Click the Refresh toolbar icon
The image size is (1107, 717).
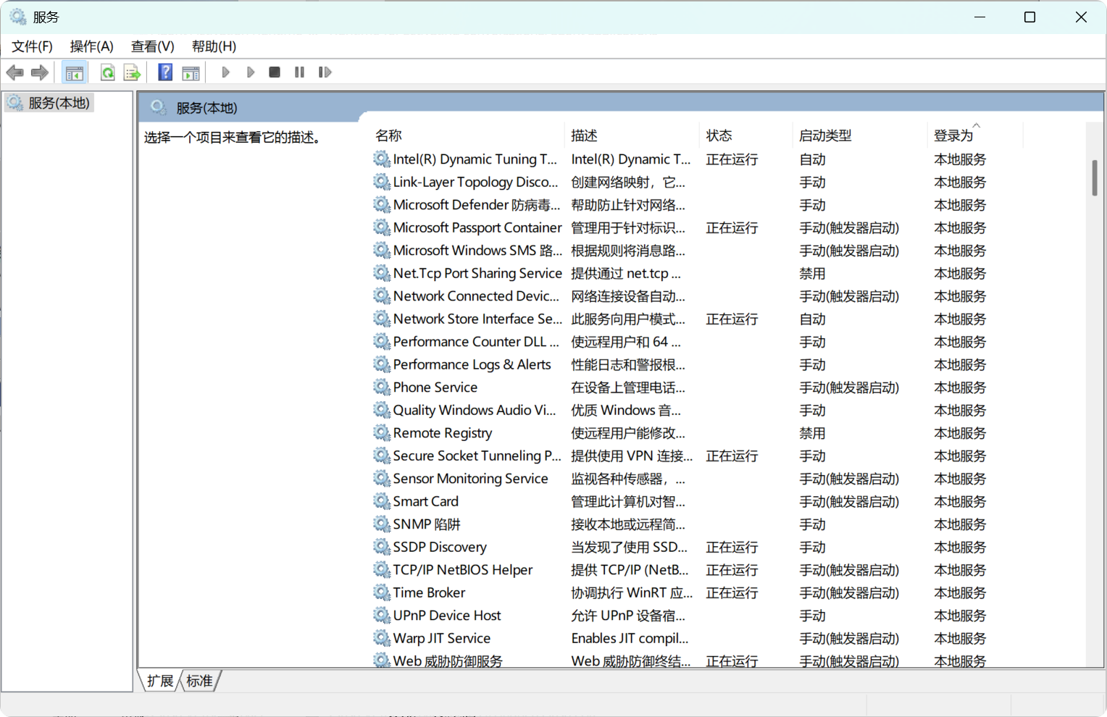pos(107,72)
